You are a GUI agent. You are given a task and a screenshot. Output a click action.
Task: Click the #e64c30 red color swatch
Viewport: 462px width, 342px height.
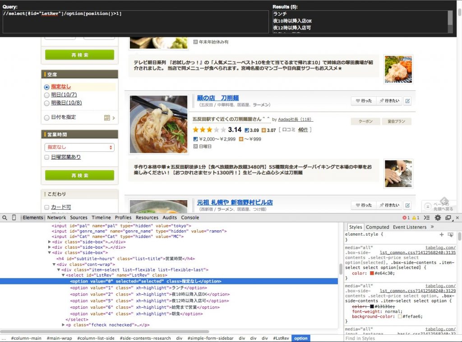[x=372, y=273]
